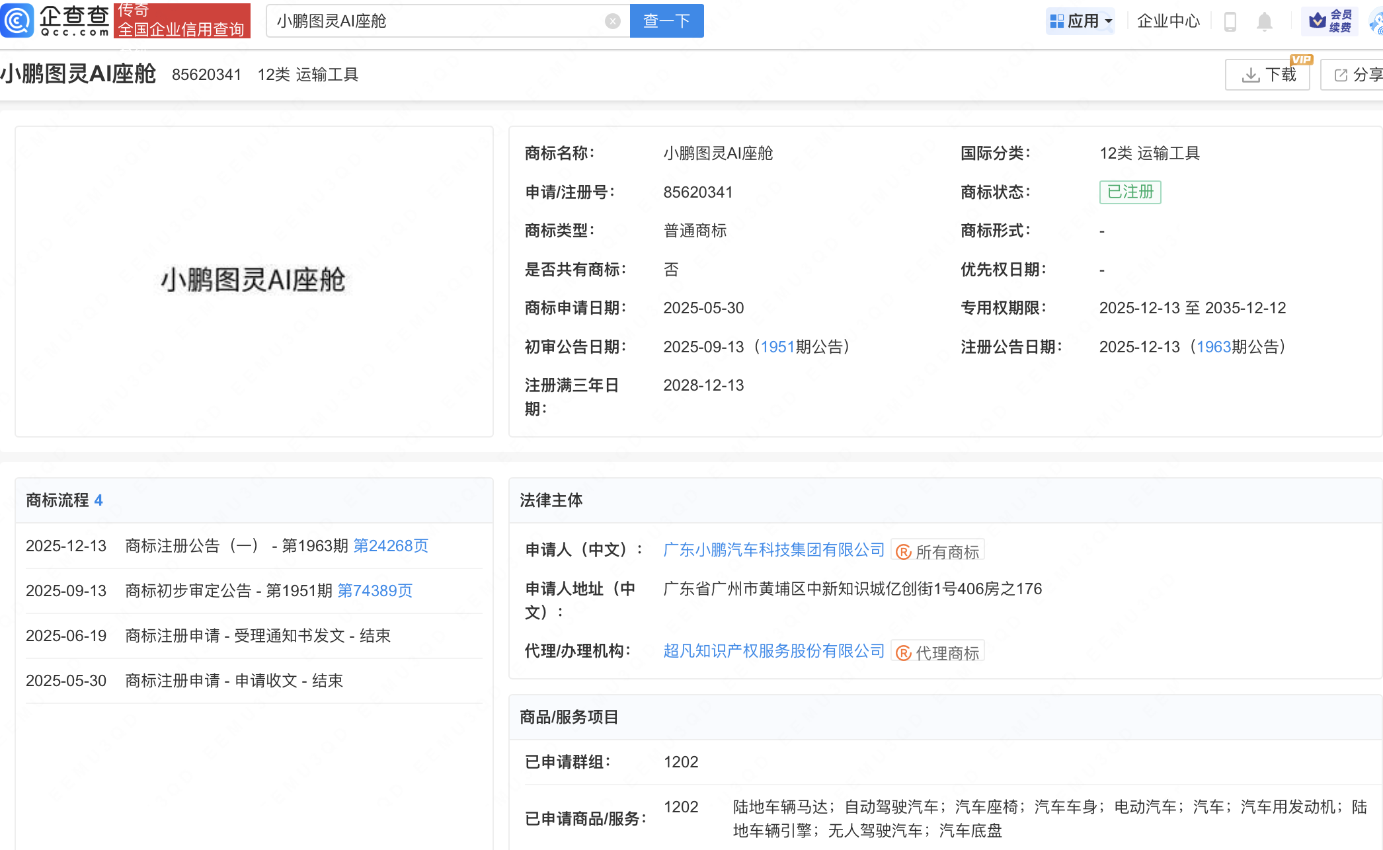Image resolution: width=1383 pixels, height=850 pixels.
Task: Open agency 超凡知识产权服务股份有限公司 link
Action: (x=773, y=651)
